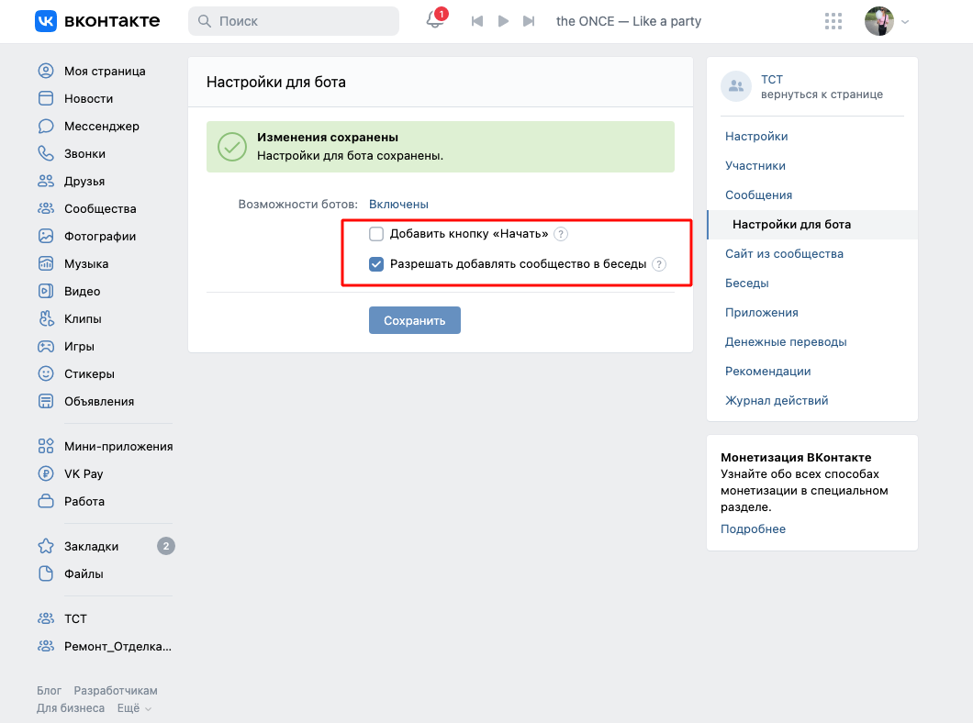Image resolution: width=973 pixels, height=723 pixels.
Task: Open the notifications bell
Action: [435, 21]
